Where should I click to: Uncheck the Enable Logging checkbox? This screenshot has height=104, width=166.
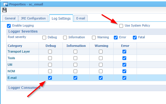(9, 26)
